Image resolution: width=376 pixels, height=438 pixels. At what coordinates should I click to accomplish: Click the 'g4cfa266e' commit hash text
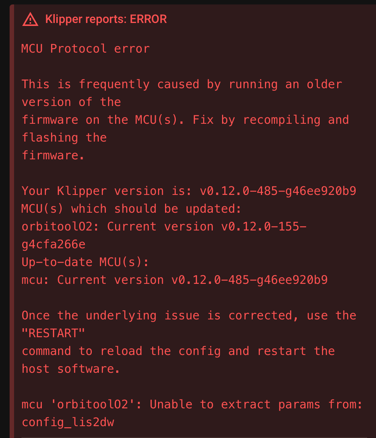[54, 245]
